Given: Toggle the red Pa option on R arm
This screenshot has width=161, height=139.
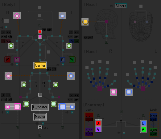Looking at the screenshot, I should click(x=3, y=41).
